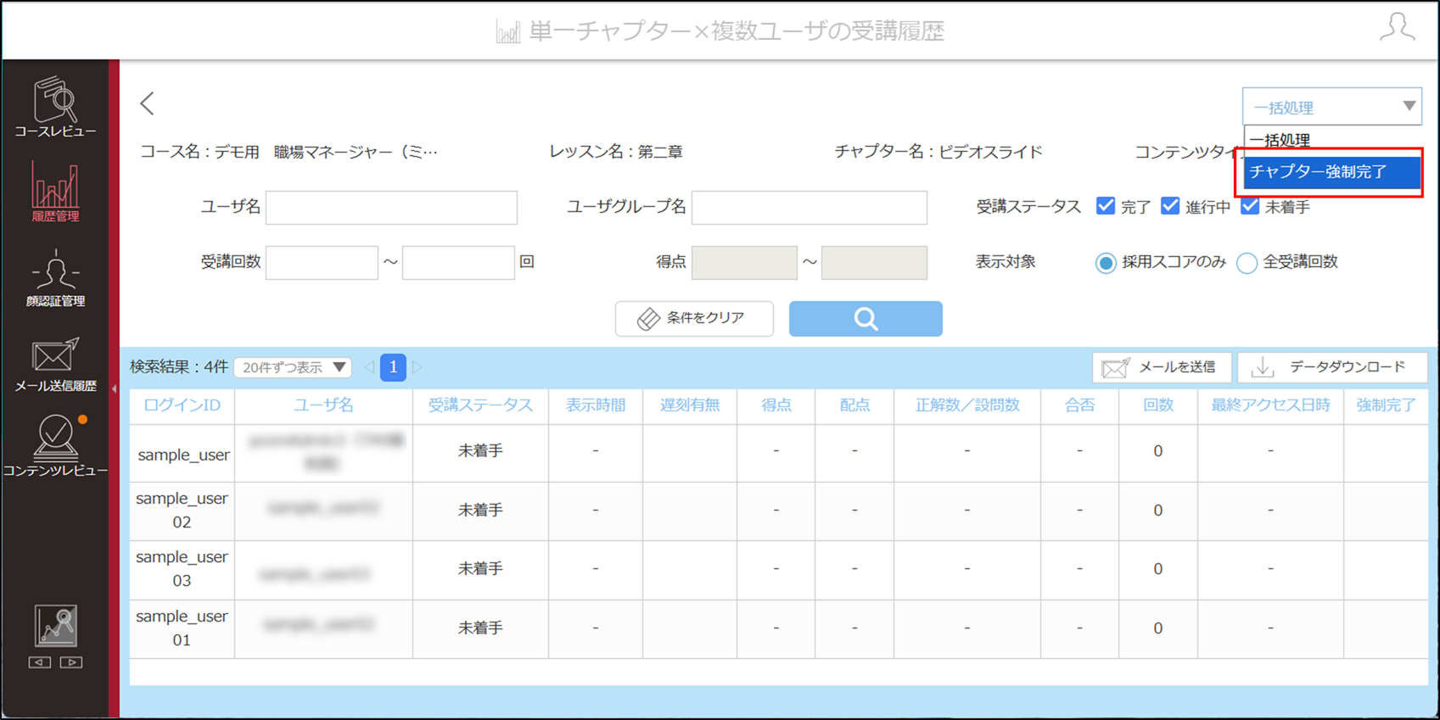Open the 一括処理 bulk action dropdown
Screen dimensions: 1440x720
[1332, 107]
